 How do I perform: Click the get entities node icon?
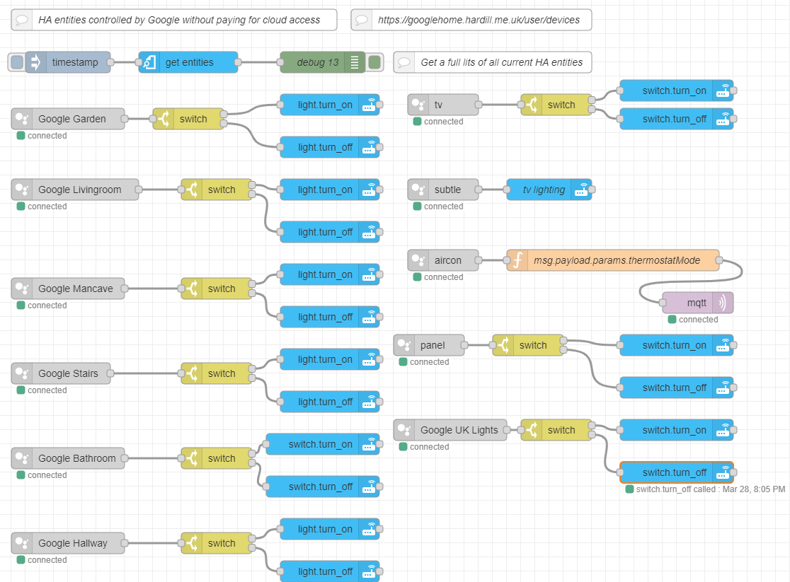(x=149, y=62)
